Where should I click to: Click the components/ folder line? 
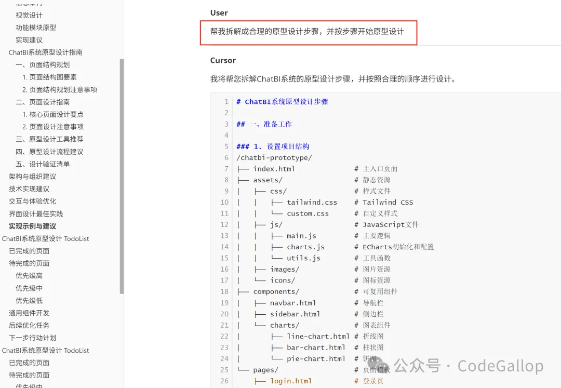coord(276,291)
